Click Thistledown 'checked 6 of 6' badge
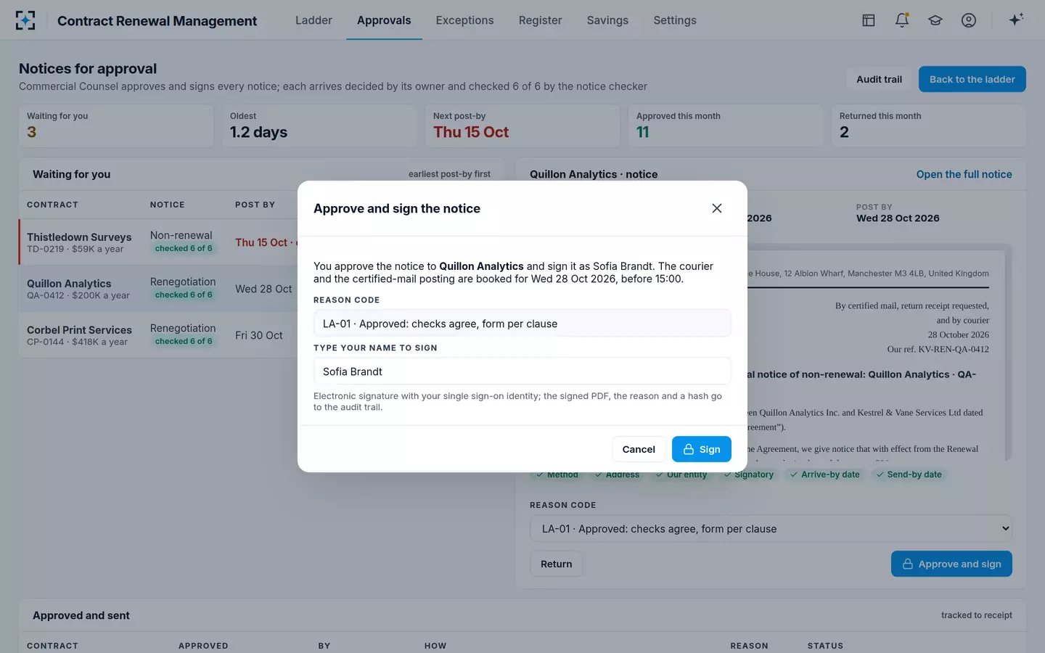1045x653 pixels. (x=184, y=248)
